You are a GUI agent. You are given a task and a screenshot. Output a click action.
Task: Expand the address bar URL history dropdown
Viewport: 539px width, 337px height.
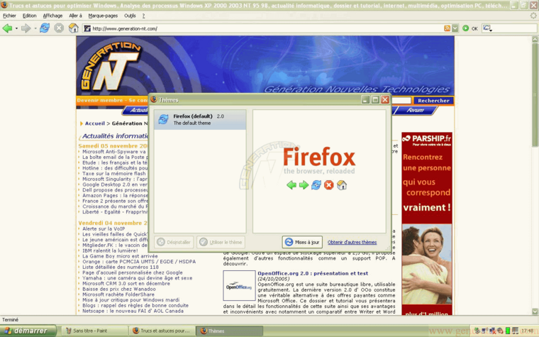coord(455,28)
